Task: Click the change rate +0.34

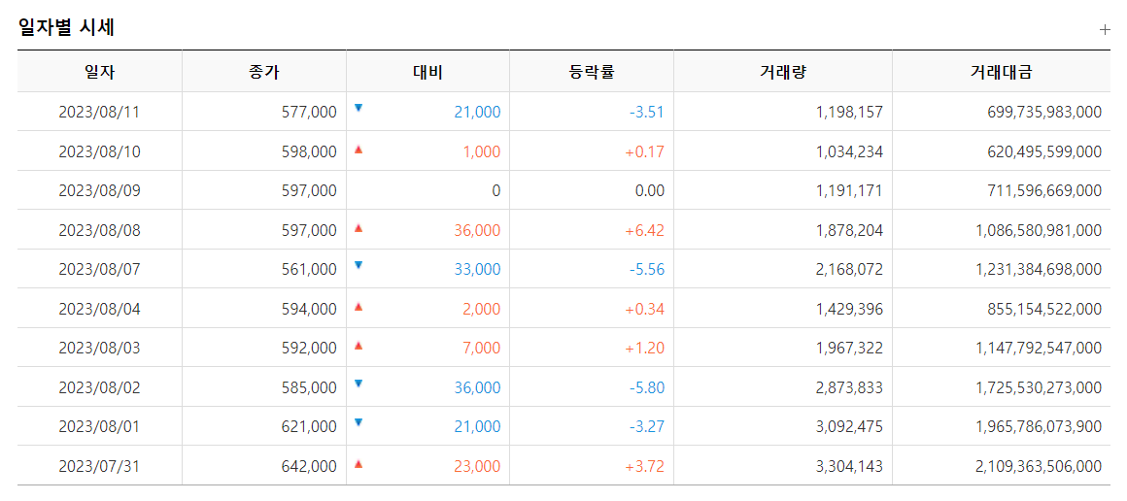Action: pos(644,309)
